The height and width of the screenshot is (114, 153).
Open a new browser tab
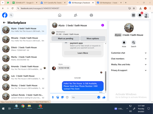tap(126, 3)
